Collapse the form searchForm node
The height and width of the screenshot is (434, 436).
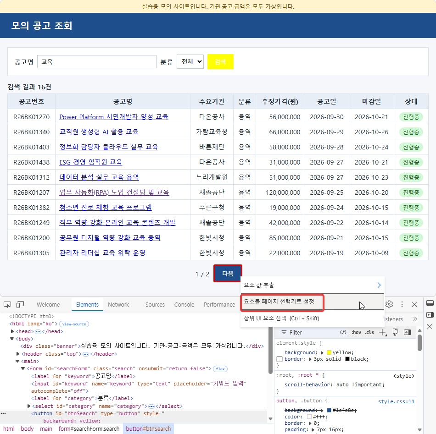pos(23,369)
